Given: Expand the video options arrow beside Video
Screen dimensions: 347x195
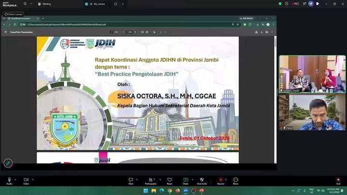Looking at the screenshot, I should (x=33, y=180).
